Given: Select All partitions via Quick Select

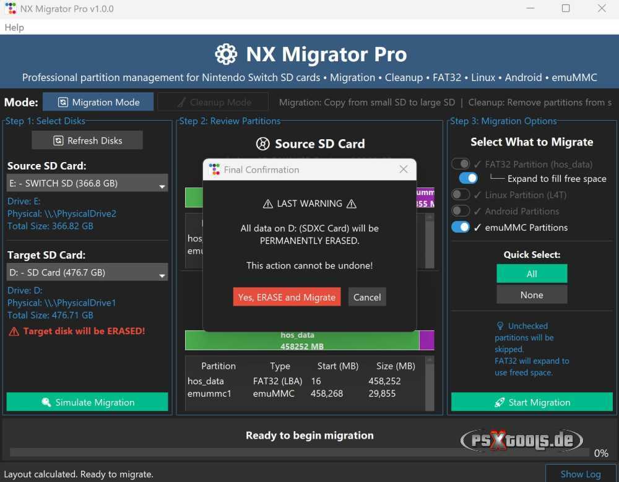Looking at the screenshot, I should click(531, 273).
